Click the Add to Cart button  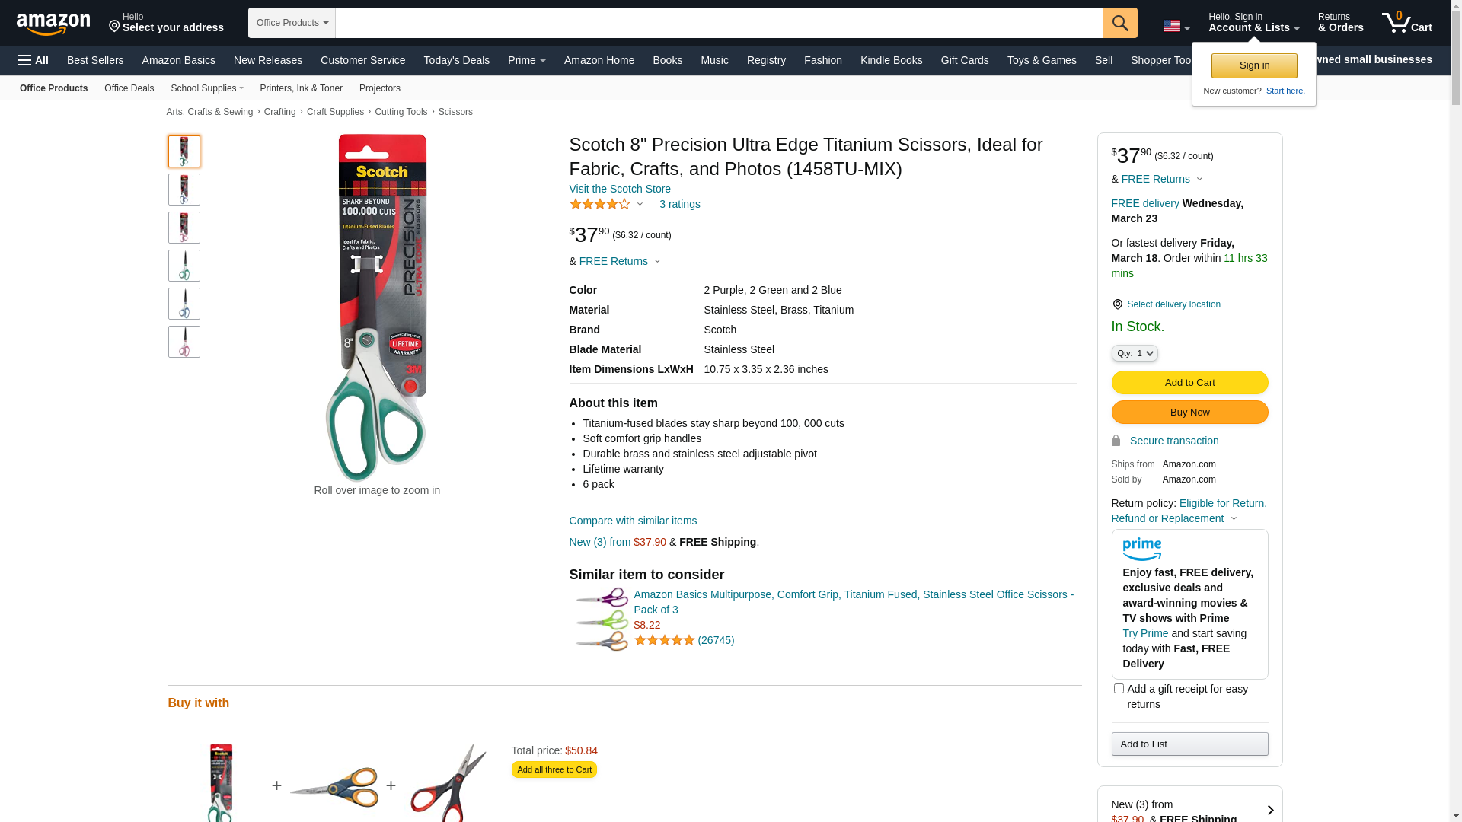1189,383
